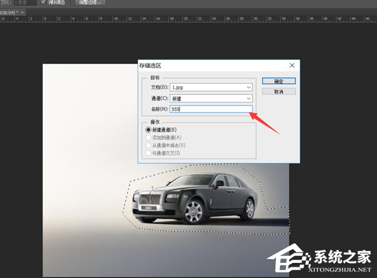Click the chevron arrow of 通道 combo box

point(249,98)
